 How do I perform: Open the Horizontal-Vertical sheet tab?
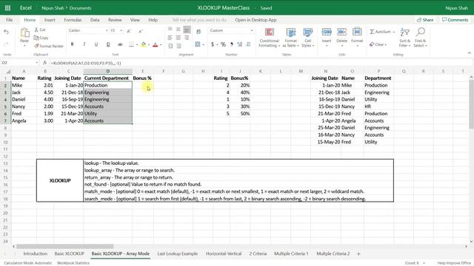pos(224,253)
